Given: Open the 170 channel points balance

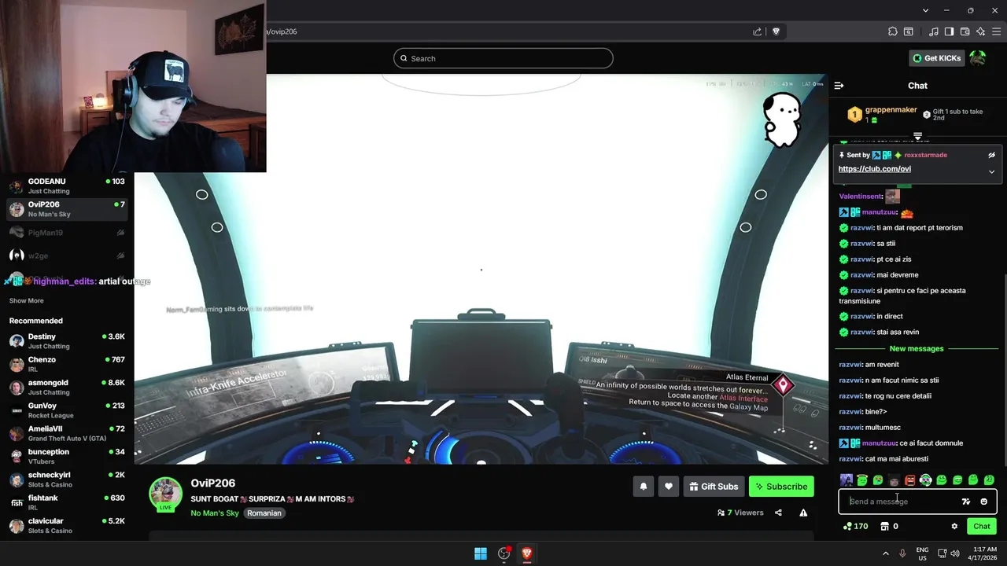Looking at the screenshot, I should [856, 527].
